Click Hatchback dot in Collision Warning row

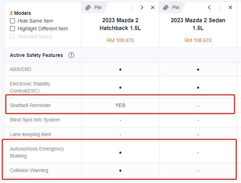[120, 171]
